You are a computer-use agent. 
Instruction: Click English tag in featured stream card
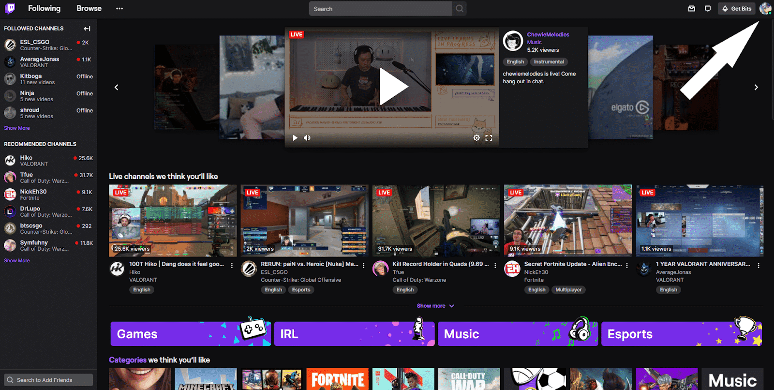[x=515, y=62]
